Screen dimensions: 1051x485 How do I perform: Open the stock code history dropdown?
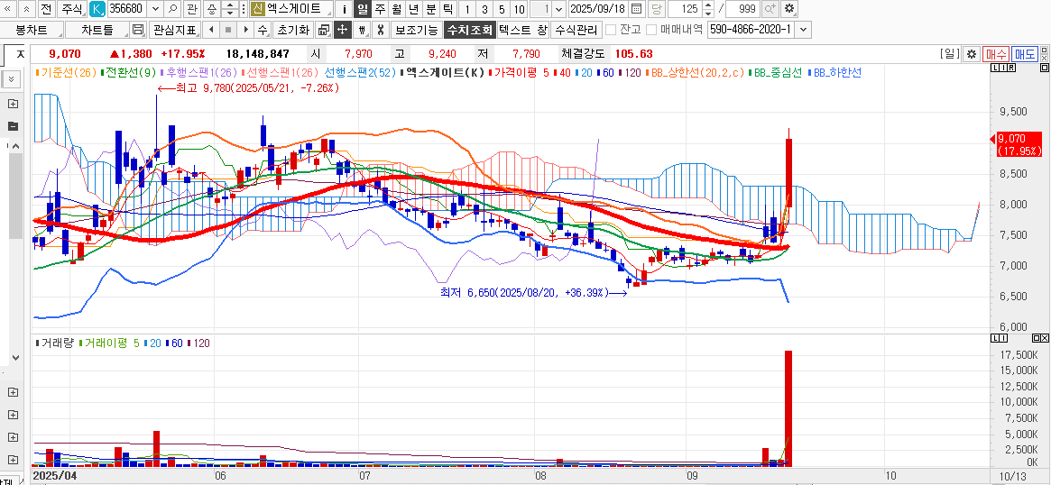pos(155,9)
